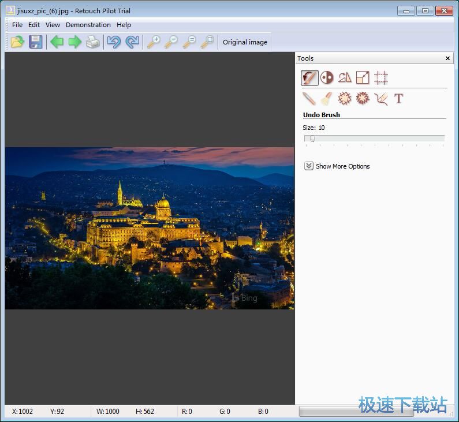This screenshot has width=459, height=422.
Task: Click the brush Size slider track
Action: [x=374, y=139]
